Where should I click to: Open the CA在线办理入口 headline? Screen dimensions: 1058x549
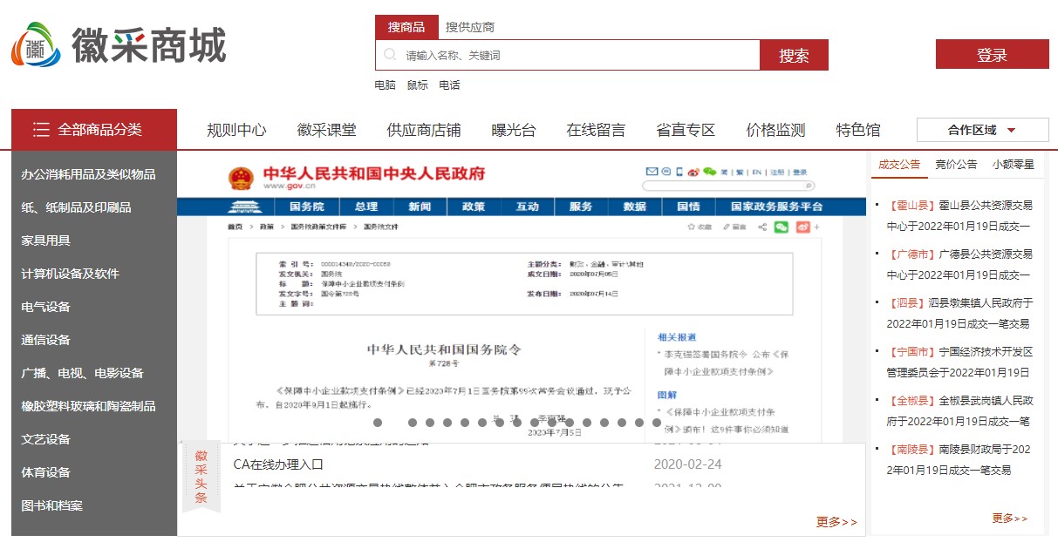click(278, 464)
